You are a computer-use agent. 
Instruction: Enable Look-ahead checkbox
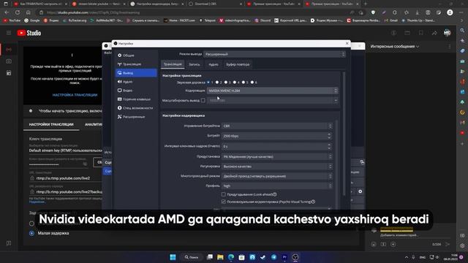[x=224, y=194]
